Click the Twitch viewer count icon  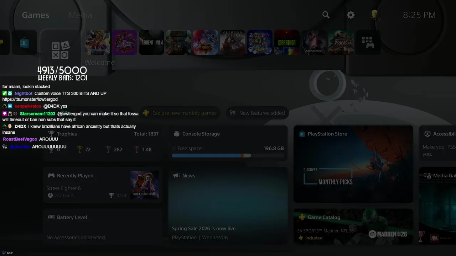coord(4,253)
